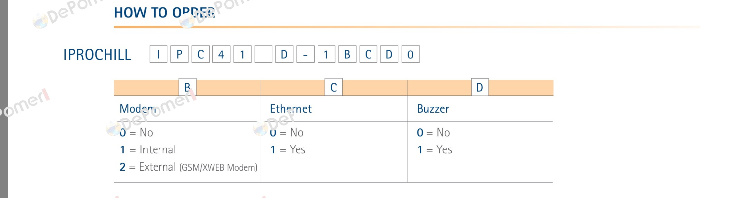The height and width of the screenshot is (198, 742).
Task: Click the B box in the orange table header
Action: click(187, 87)
